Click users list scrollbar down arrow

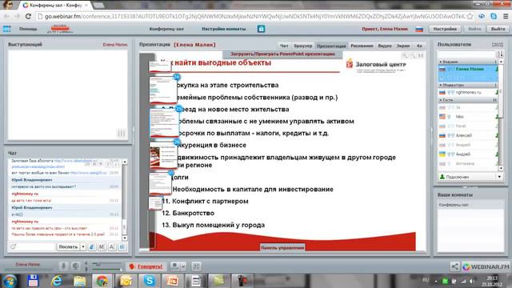501,169
